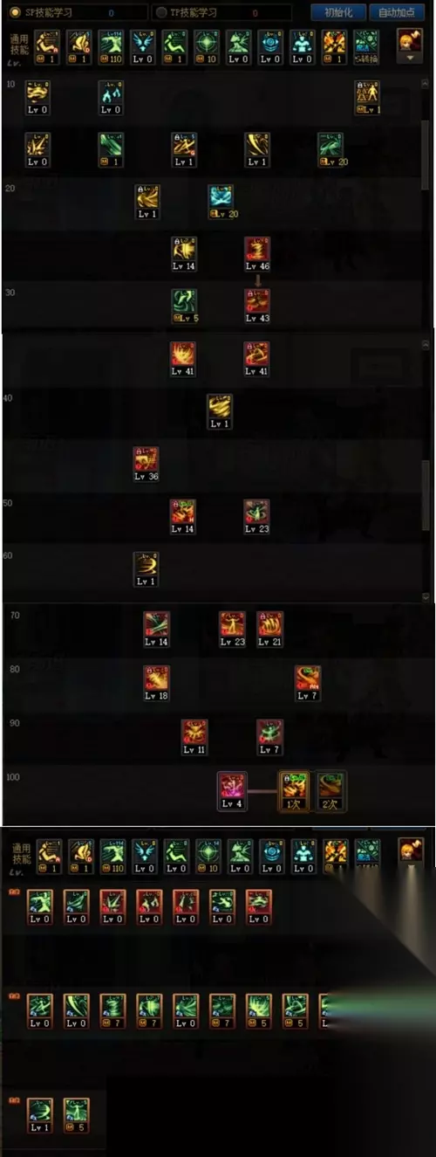The height and width of the screenshot is (1157, 436).
Task: Click the 初始化 reset button
Action: (x=337, y=13)
